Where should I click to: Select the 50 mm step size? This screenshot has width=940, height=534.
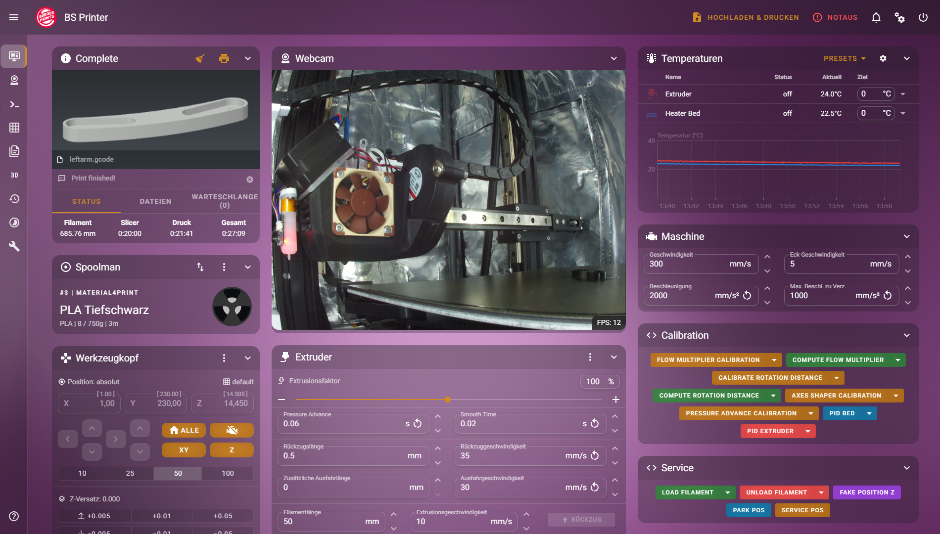[x=178, y=473]
